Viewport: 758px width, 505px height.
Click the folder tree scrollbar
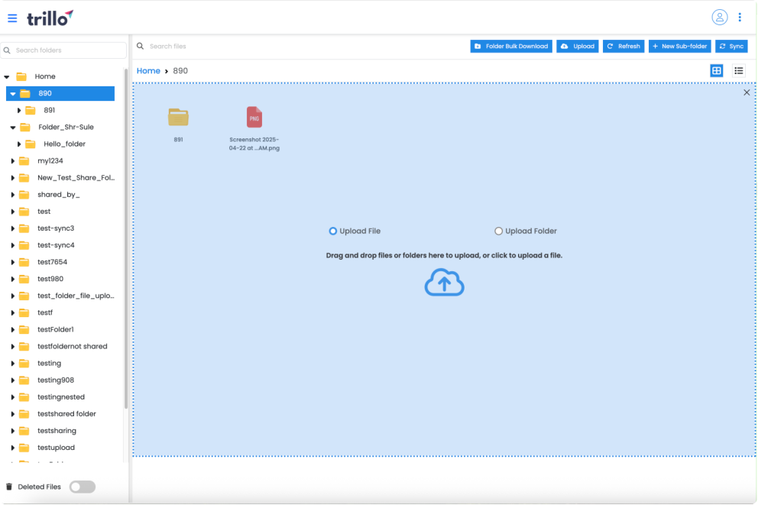(126, 239)
